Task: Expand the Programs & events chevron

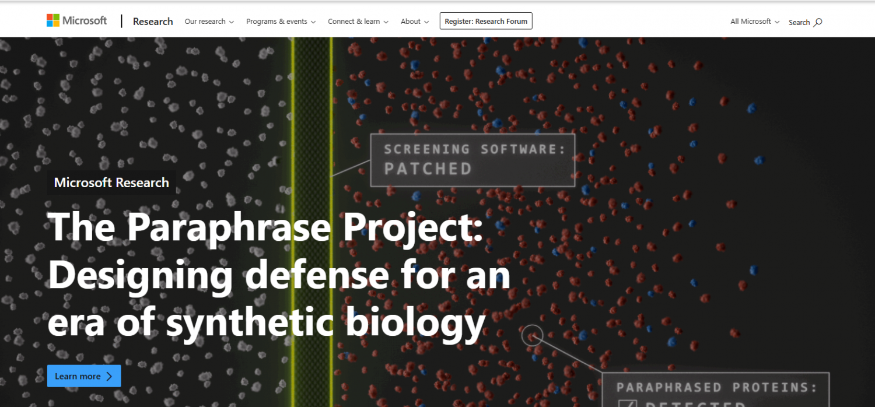Action: (313, 22)
